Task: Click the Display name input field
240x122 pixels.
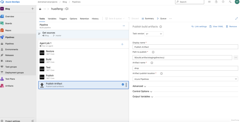Action: click(x=185, y=47)
